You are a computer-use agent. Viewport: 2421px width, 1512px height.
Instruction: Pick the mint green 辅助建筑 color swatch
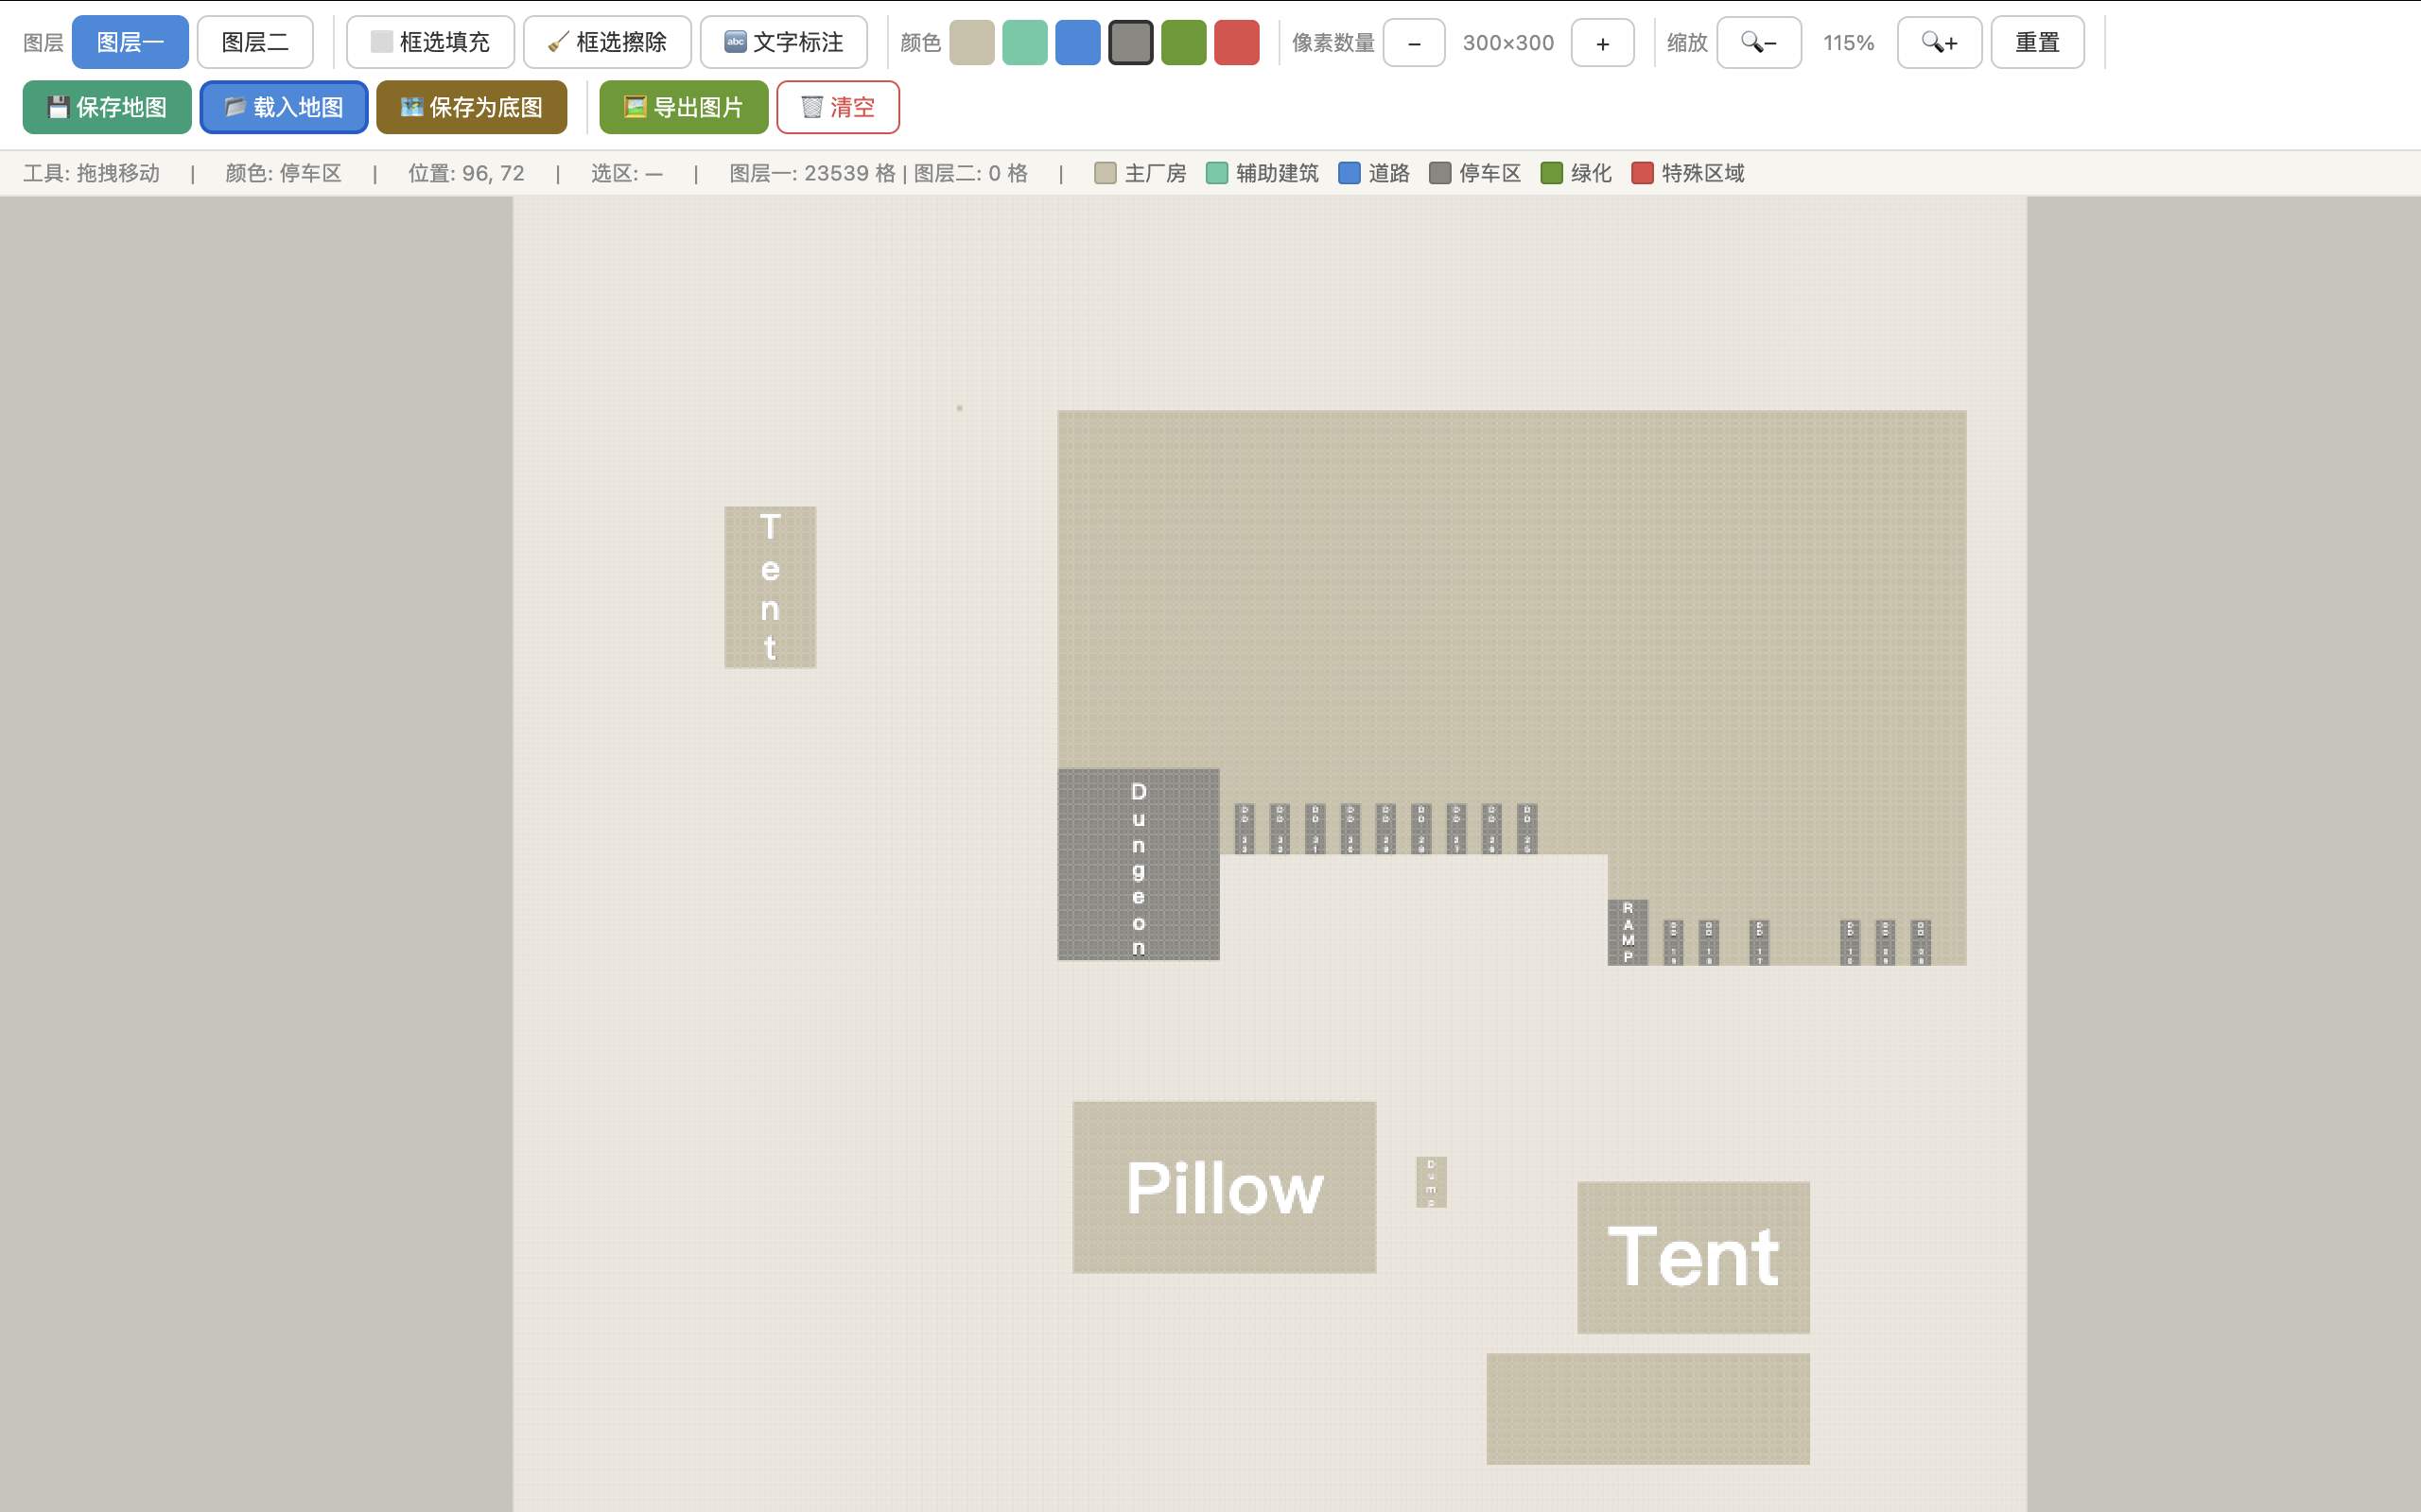point(1024,43)
